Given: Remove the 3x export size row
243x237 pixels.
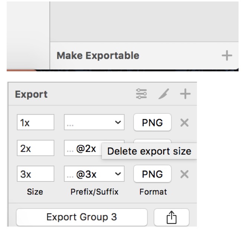Looking at the screenshot, I should 184,174.
